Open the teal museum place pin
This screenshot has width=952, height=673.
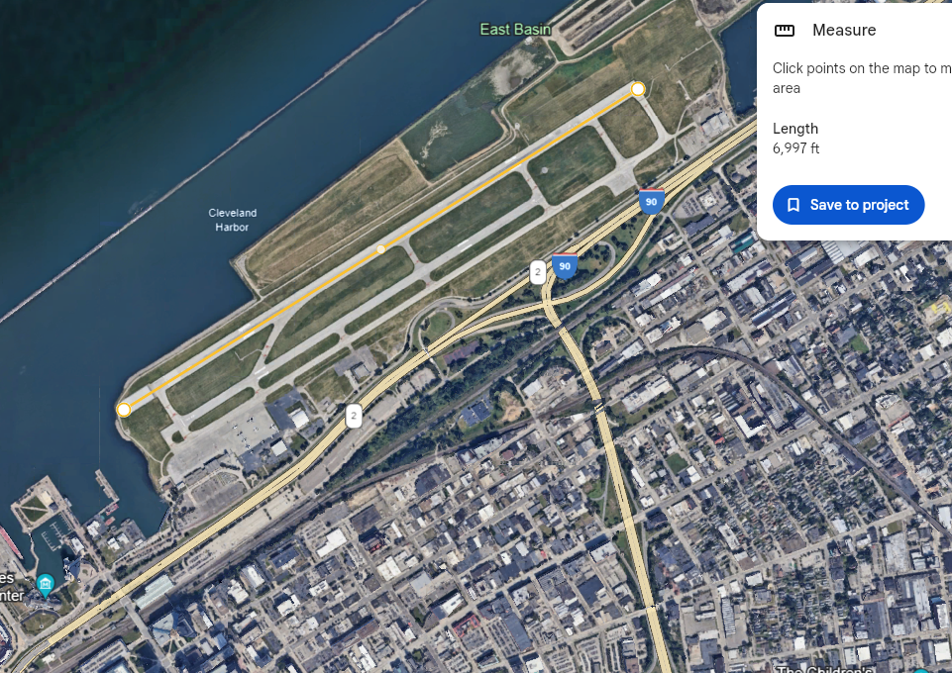[46, 585]
